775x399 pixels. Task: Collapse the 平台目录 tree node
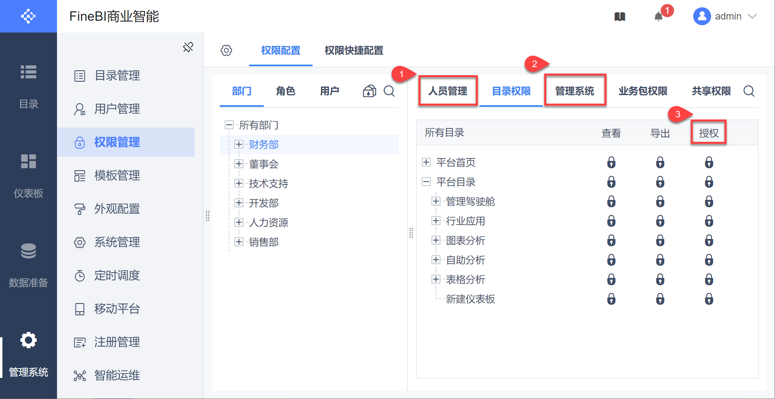[x=426, y=182]
